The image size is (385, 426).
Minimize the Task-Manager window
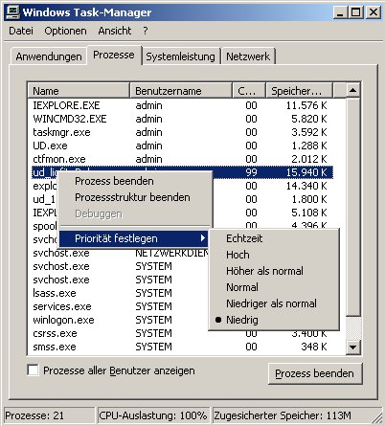coord(341,12)
